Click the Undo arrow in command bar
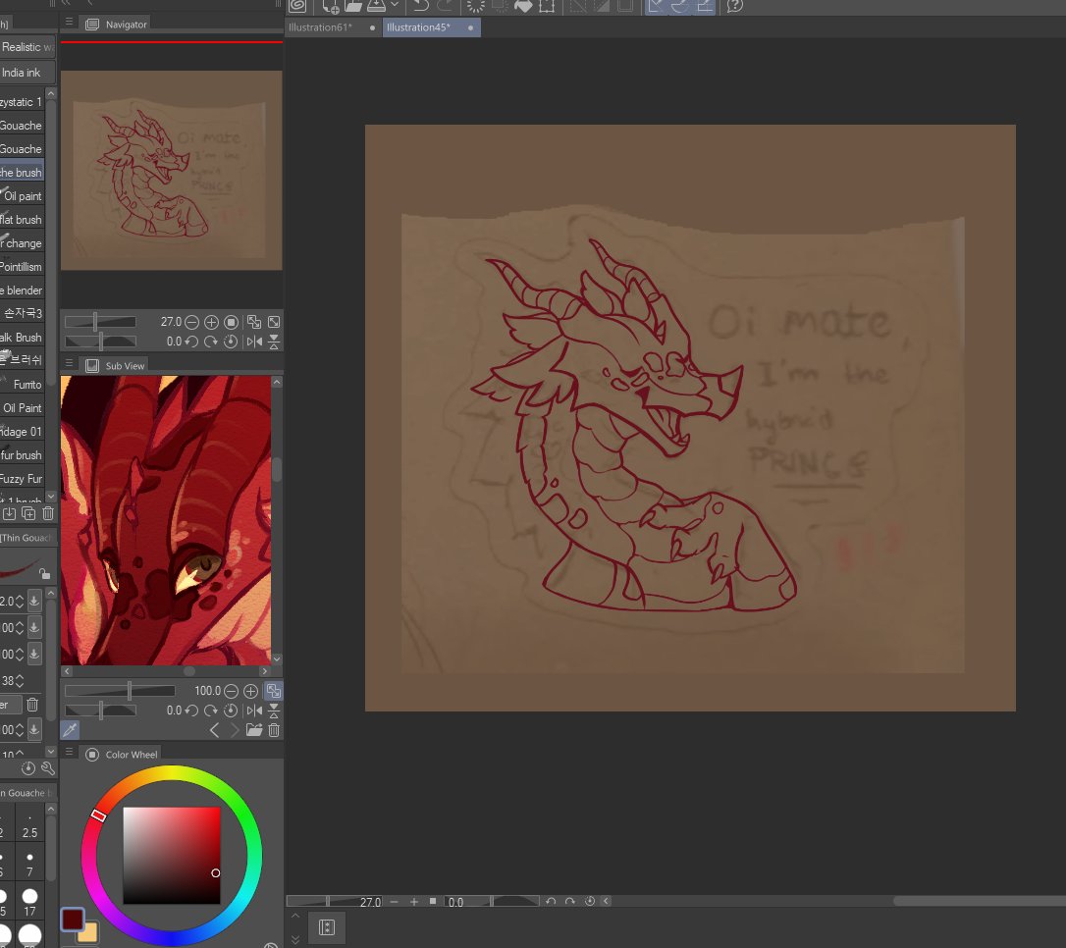Viewport: 1066px width, 948px height. (421, 6)
